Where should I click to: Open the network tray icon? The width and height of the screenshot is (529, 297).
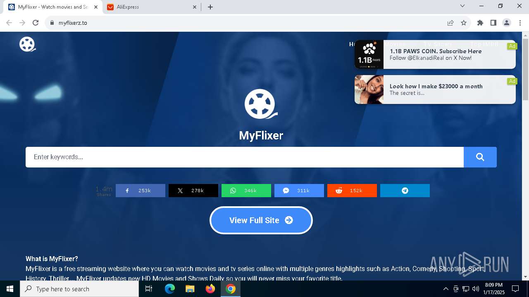click(466, 289)
